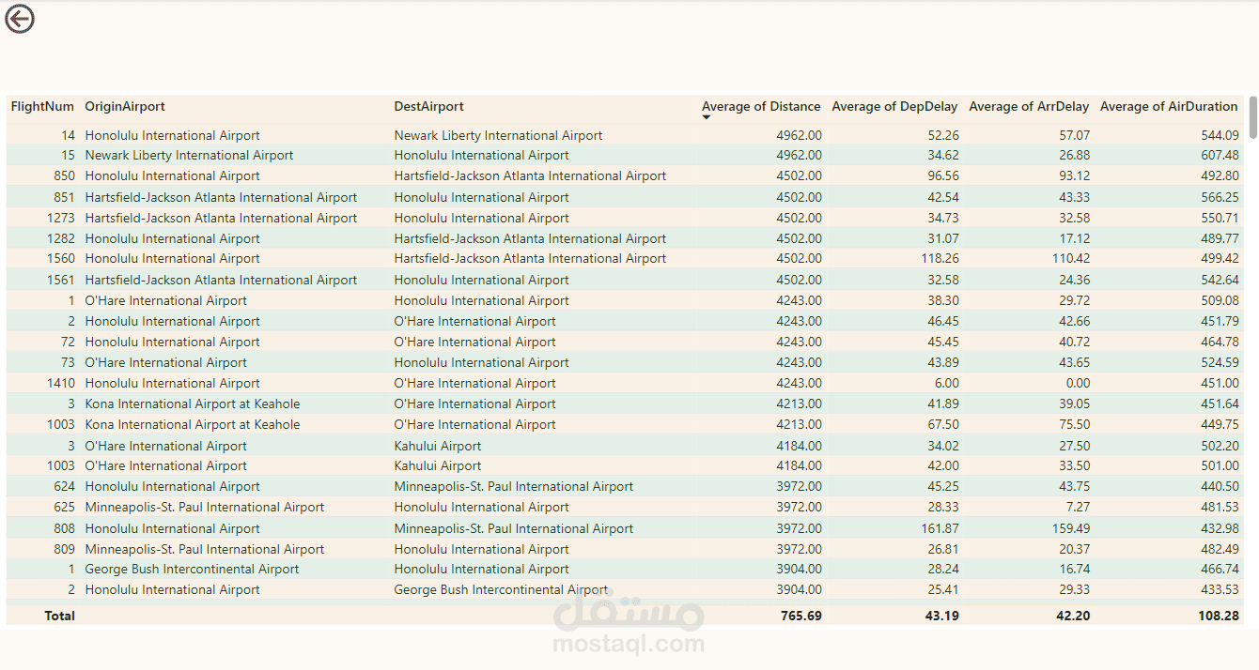The width and height of the screenshot is (1259, 670).
Task: Click the Average of AirDuration column header
Action: [x=1170, y=107]
